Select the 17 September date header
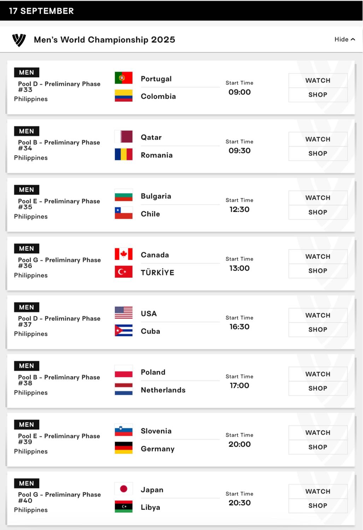The height and width of the screenshot is (530, 363). coord(41,11)
